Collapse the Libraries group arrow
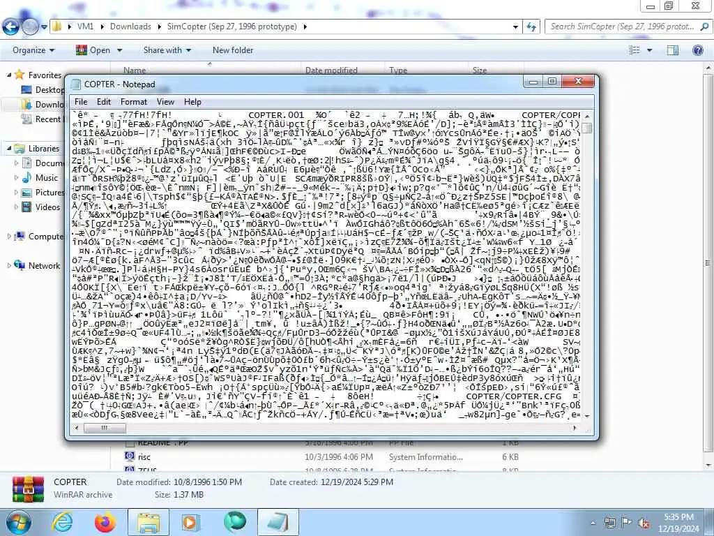Image resolution: width=714 pixels, height=536 pixels. (9, 148)
